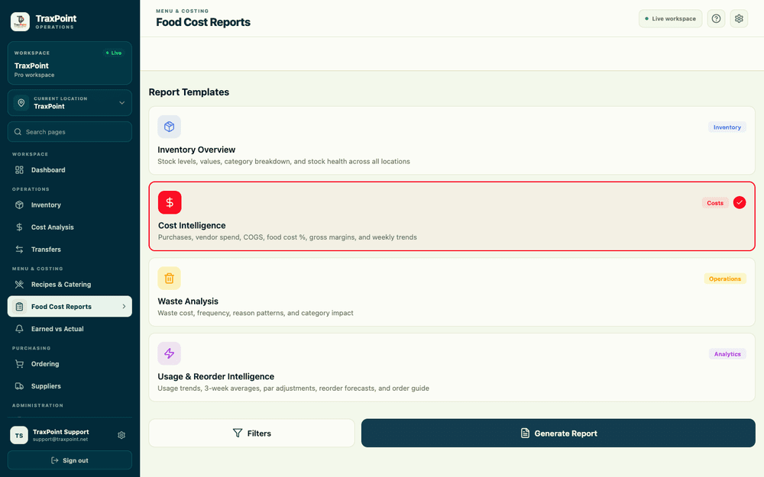Screen dimensions: 764x477
Task: Click the Suppliers truck icon
Action: [19, 386]
